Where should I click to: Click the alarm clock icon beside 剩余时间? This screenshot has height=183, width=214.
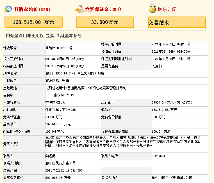click(x=152, y=8)
